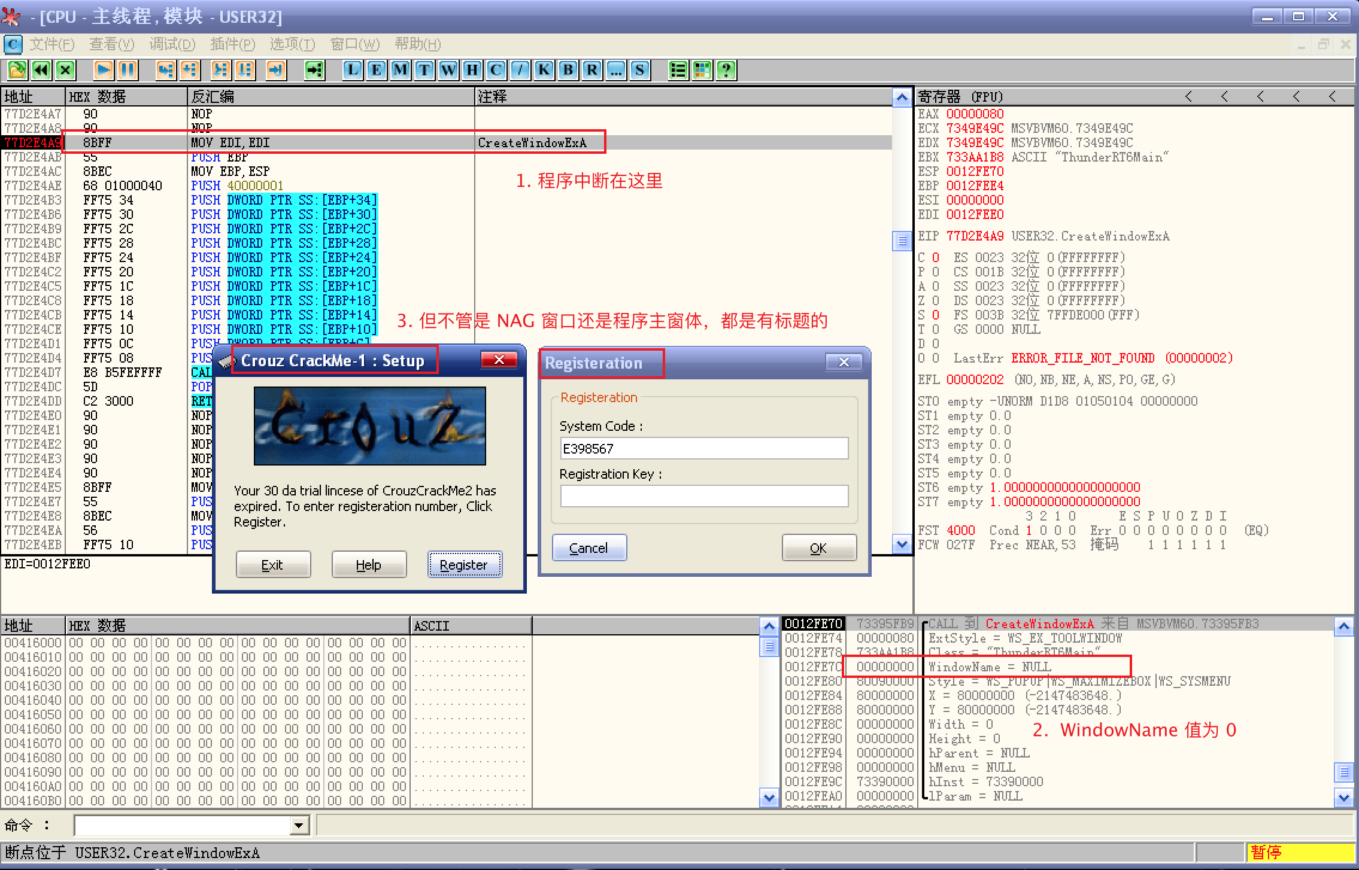1359x870 pixels.
Task: Open the Memory map M button
Action: coord(401,71)
